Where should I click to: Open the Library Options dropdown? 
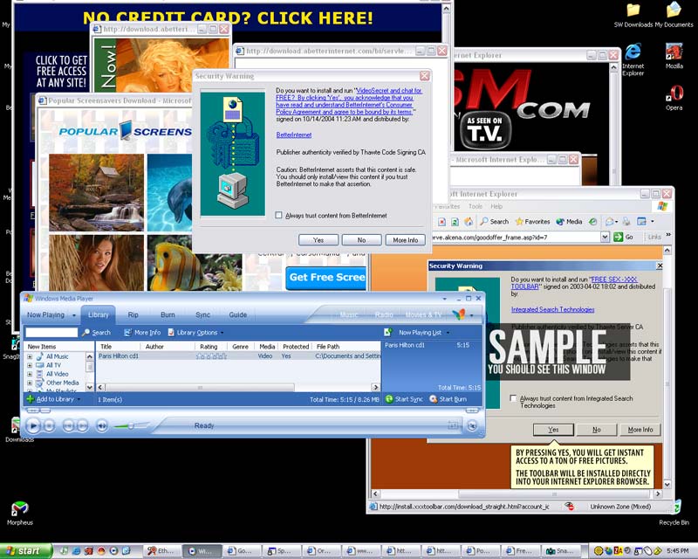click(x=195, y=333)
